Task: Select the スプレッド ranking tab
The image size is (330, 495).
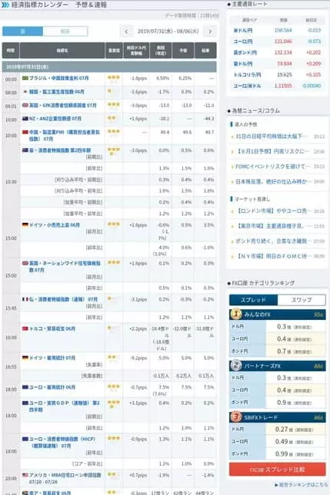Action: pyautogui.click(x=253, y=300)
